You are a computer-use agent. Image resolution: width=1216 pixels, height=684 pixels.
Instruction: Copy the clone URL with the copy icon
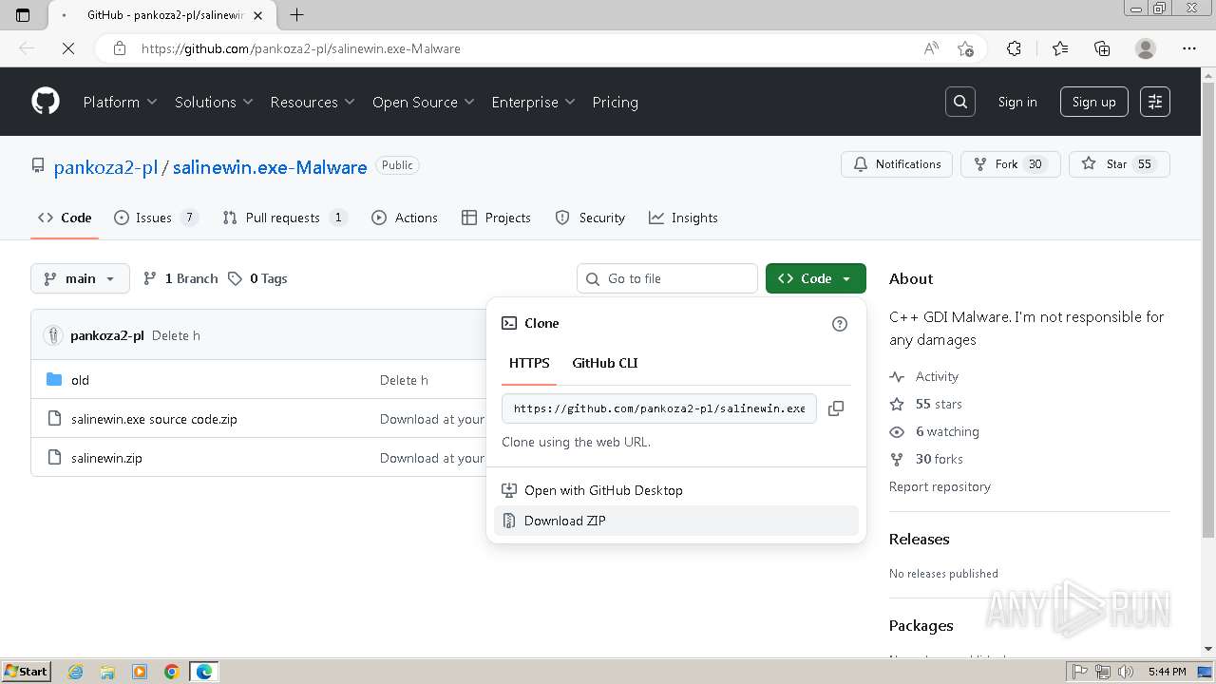pos(836,408)
